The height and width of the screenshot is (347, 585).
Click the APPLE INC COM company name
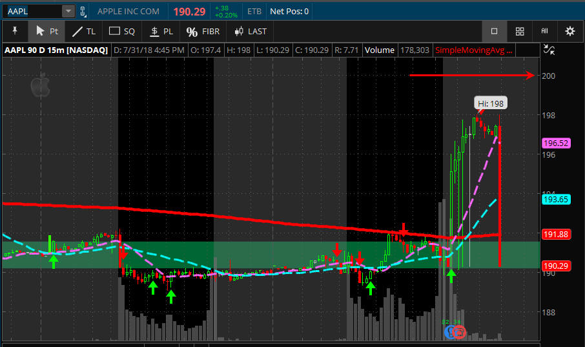tap(128, 12)
